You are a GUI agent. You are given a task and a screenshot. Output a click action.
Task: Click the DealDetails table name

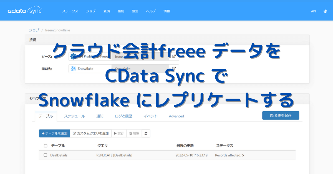59,155
